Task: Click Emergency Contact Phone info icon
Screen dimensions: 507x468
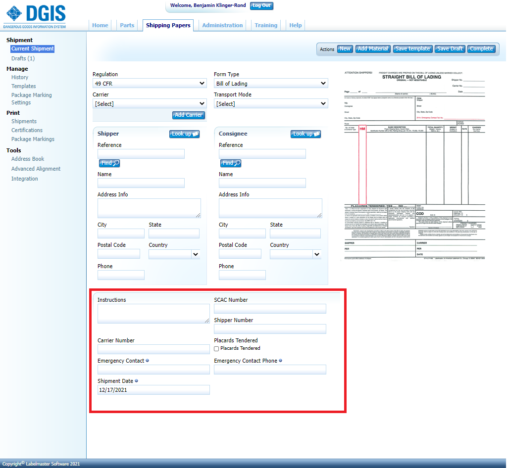Action: tap(281, 361)
